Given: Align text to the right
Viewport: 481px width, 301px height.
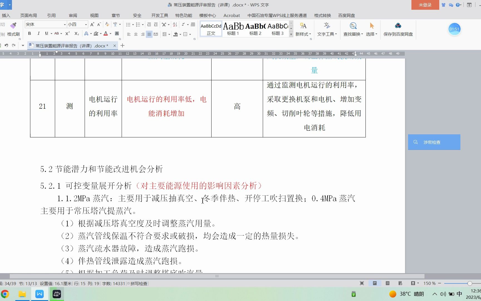Looking at the screenshot, I should pyautogui.click(x=143, y=34).
